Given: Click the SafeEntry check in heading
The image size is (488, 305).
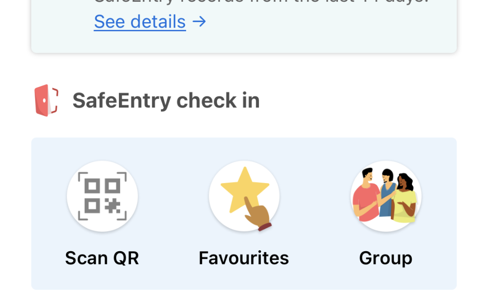Looking at the screenshot, I should coord(166,100).
